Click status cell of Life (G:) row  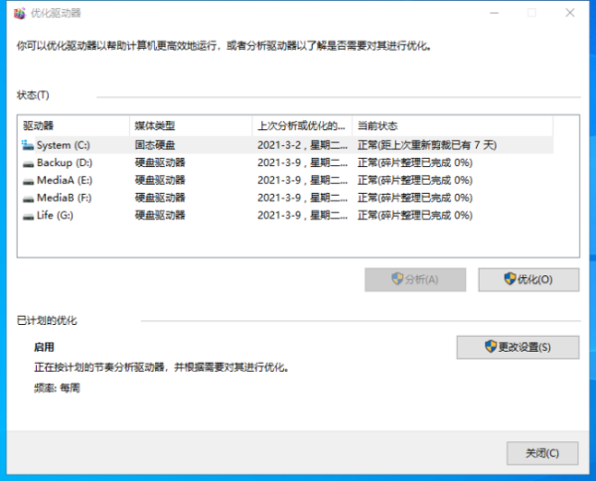(415, 216)
